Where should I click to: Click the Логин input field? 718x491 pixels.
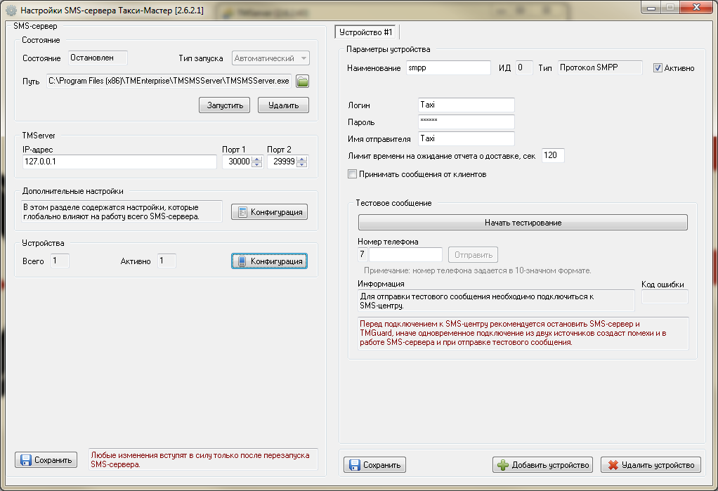[x=466, y=105]
